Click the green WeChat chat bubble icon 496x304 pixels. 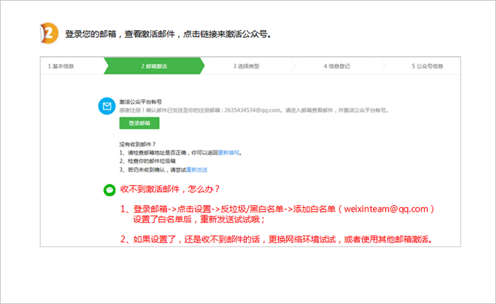click(x=109, y=190)
